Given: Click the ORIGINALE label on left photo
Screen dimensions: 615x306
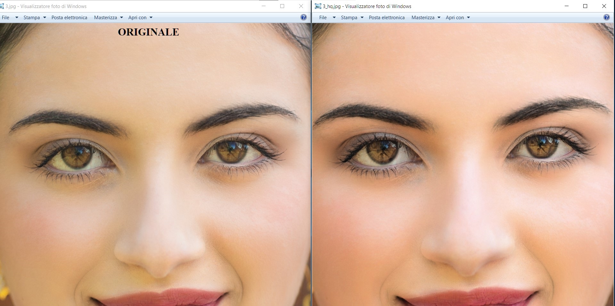Looking at the screenshot, I should 148,32.
